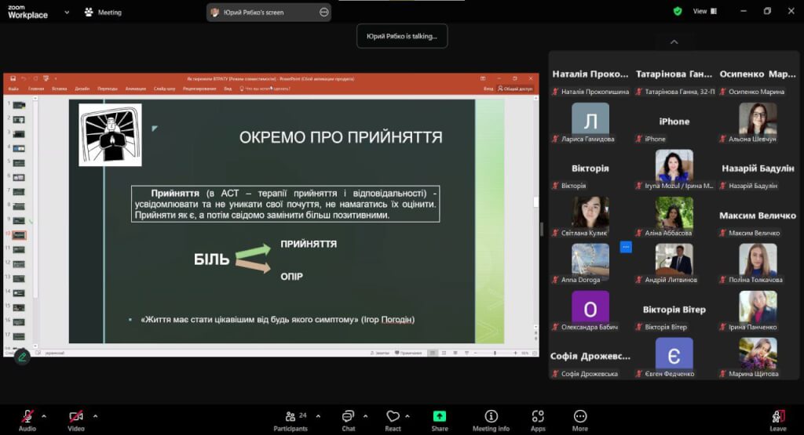Open the Zoom Workplace dropdown arrow
Viewport: 804px width, 435px height.
click(x=66, y=13)
